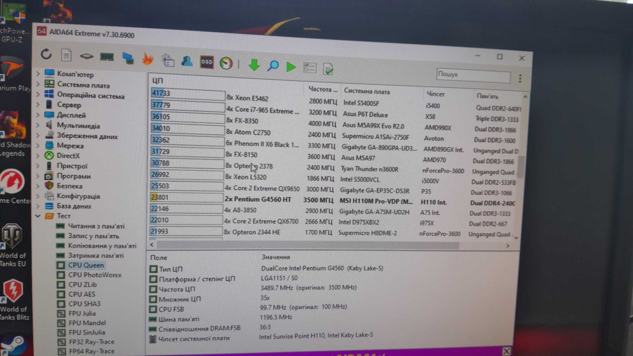Start the system stability flame icon
Viewport: 633px width, 356px height.
[x=147, y=59]
